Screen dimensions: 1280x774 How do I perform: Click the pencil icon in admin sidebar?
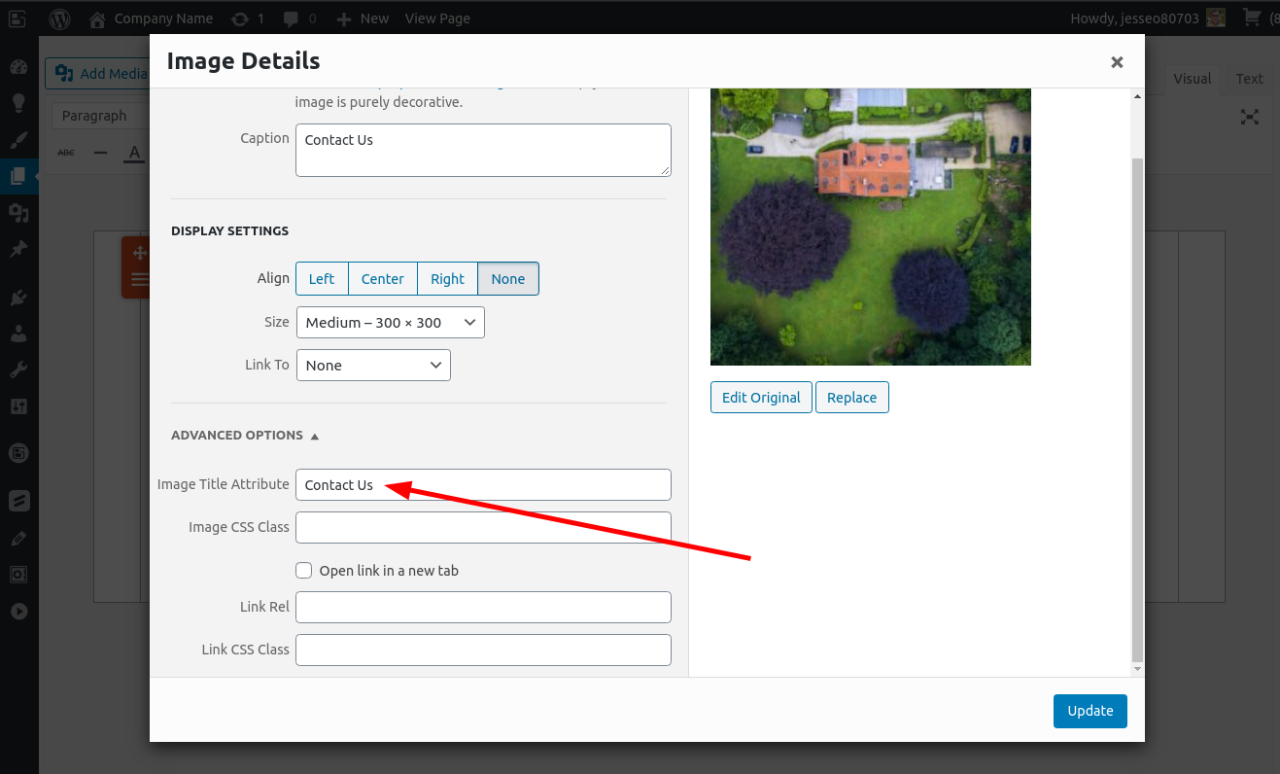pos(18,538)
